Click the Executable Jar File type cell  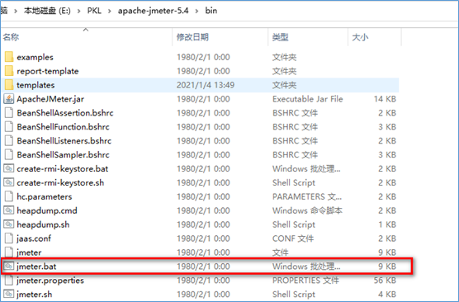[308, 99]
